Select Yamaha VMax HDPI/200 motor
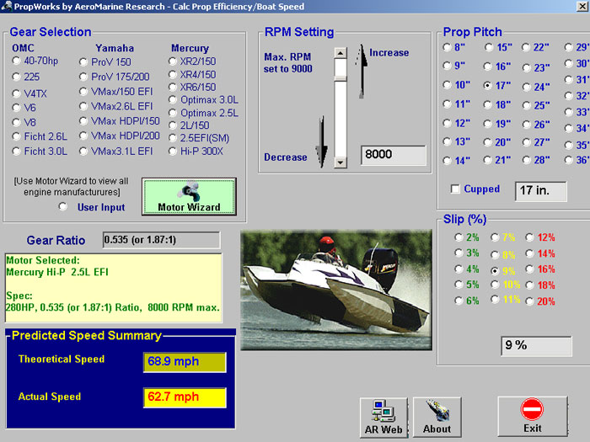Screen dimensions: 590x442 pos(83,136)
